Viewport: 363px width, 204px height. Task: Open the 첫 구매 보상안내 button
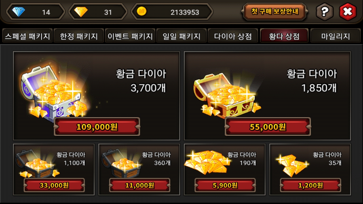click(x=274, y=12)
